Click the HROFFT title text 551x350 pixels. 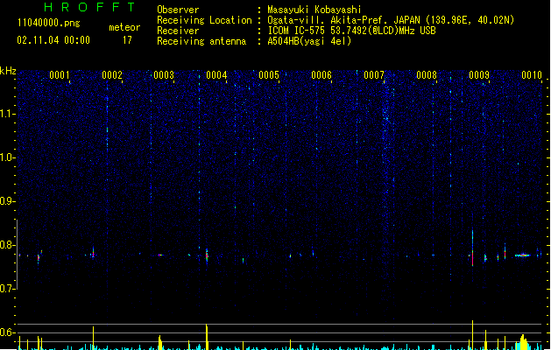tap(89, 7)
